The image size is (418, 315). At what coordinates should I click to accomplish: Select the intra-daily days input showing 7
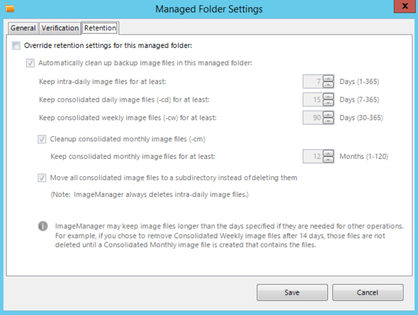313,82
